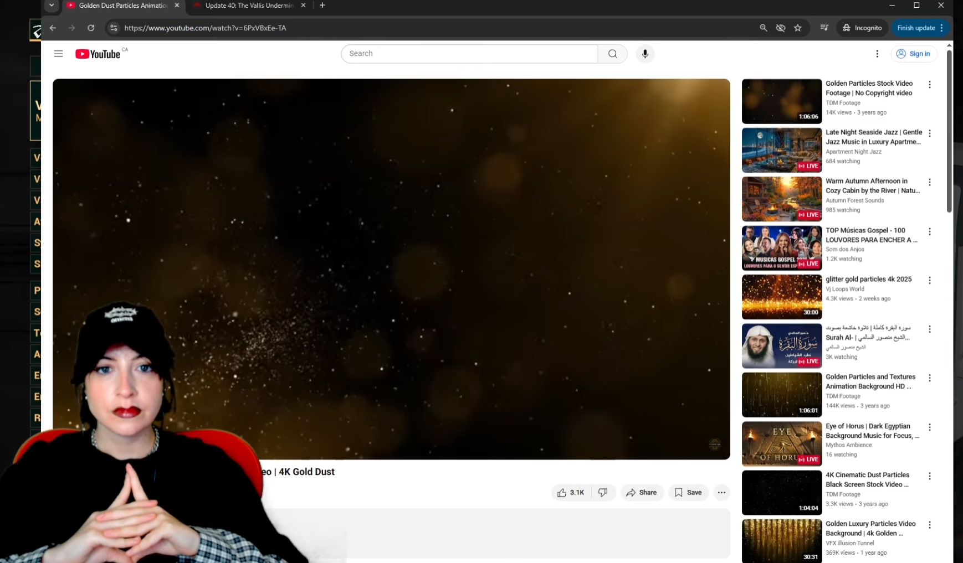963x563 pixels.
Task: Close the Golden Dust Particles tab
Action: pyautogui.click(x=177, y=6)
